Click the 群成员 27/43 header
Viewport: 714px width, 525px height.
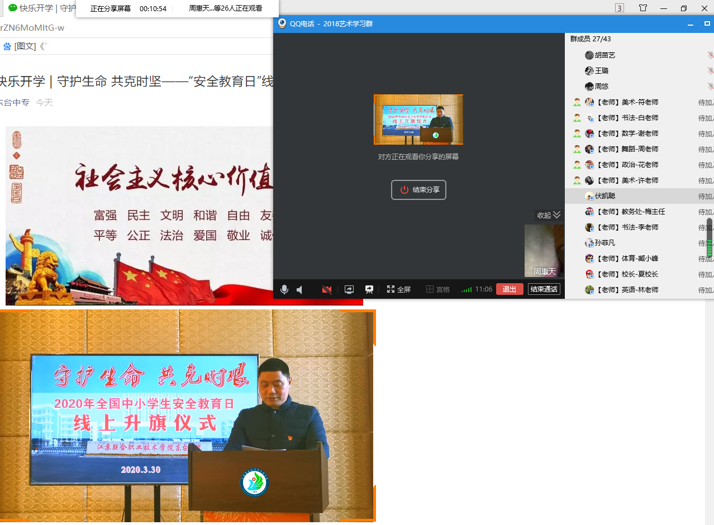(590, 39)
